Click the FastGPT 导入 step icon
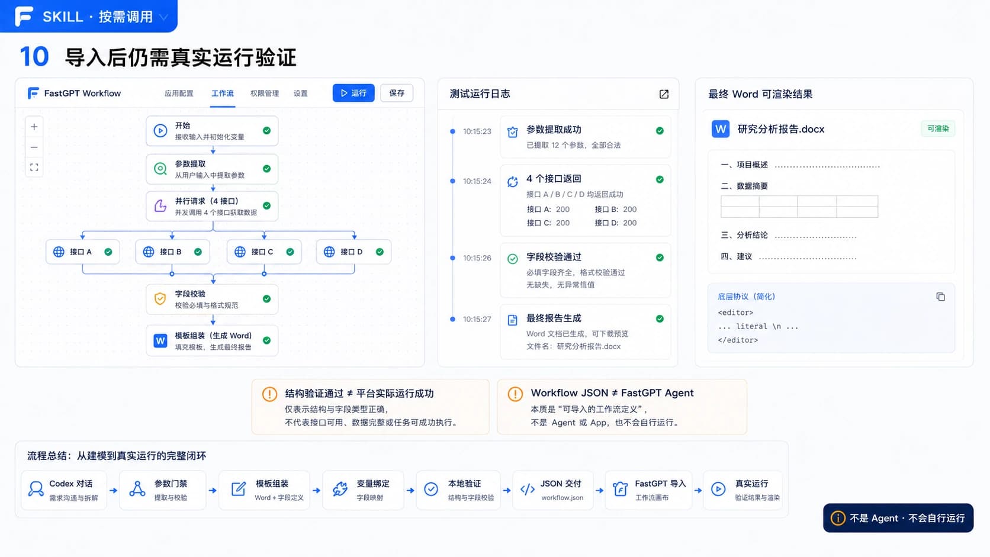 click(x=620, y=489)
